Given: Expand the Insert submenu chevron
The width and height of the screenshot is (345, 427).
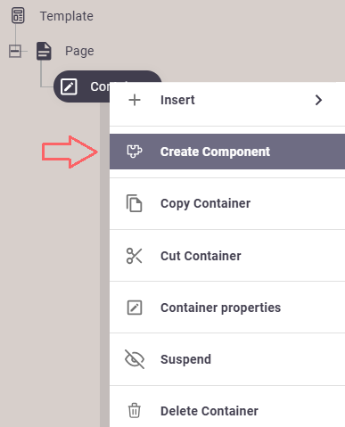Looking at the screenshot, I should click(318, 100).
